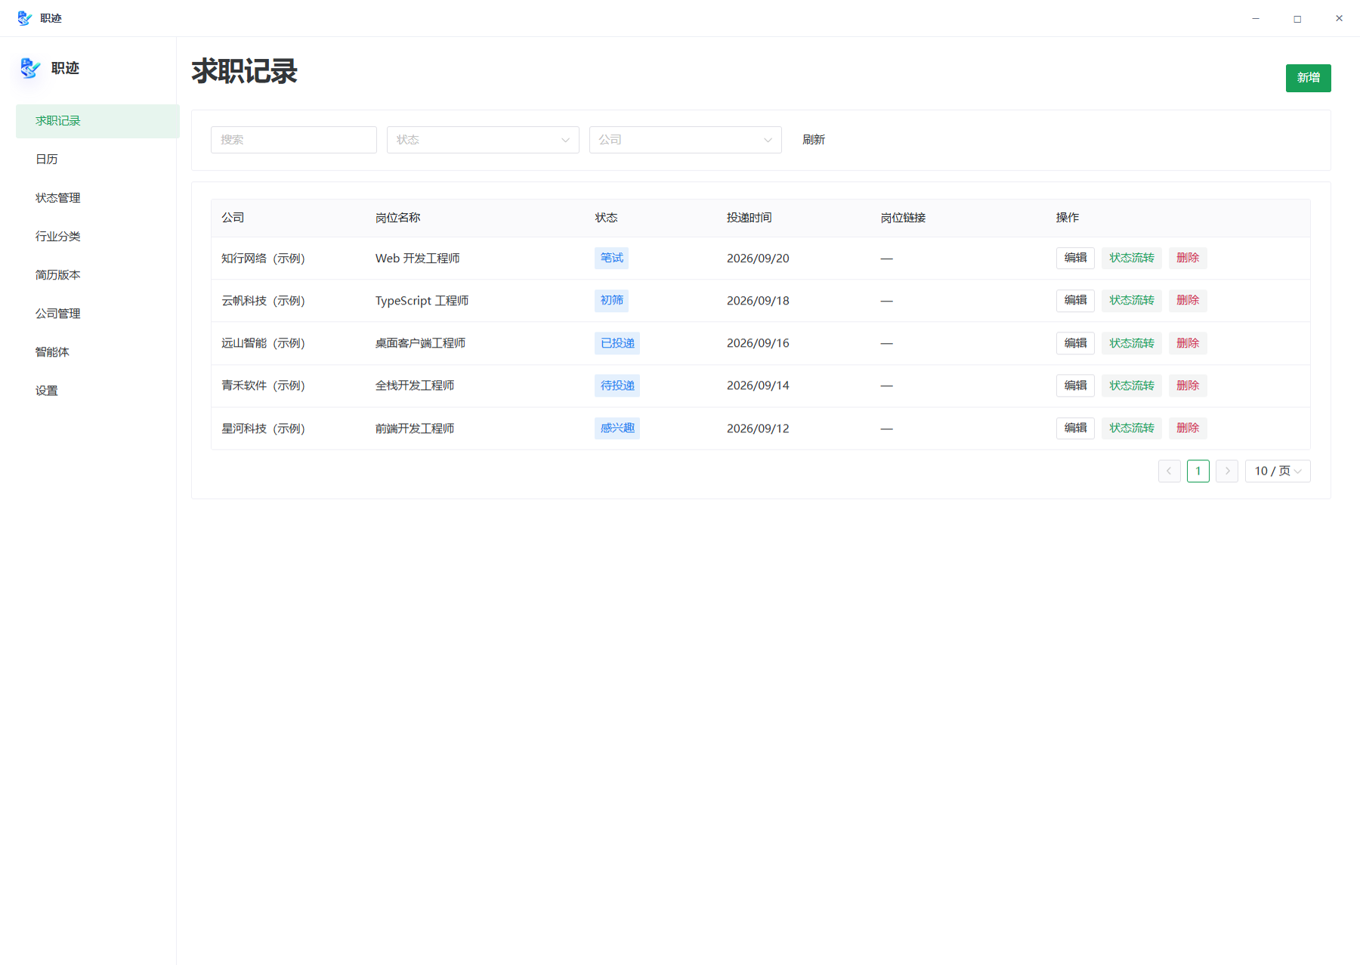Open 日历 in the sidebar
Image resolution: width=1360 pixels, height=965 pixels.
tap(97, 159)
